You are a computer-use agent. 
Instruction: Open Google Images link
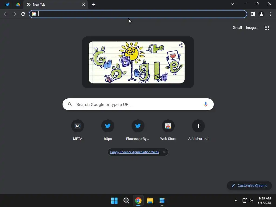pyautogui.click(x=251, y=28)
